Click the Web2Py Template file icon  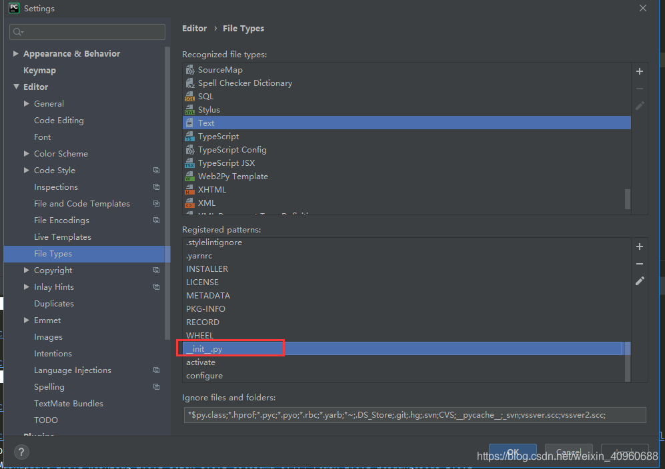pyautogui.click(x=189, y=177)
